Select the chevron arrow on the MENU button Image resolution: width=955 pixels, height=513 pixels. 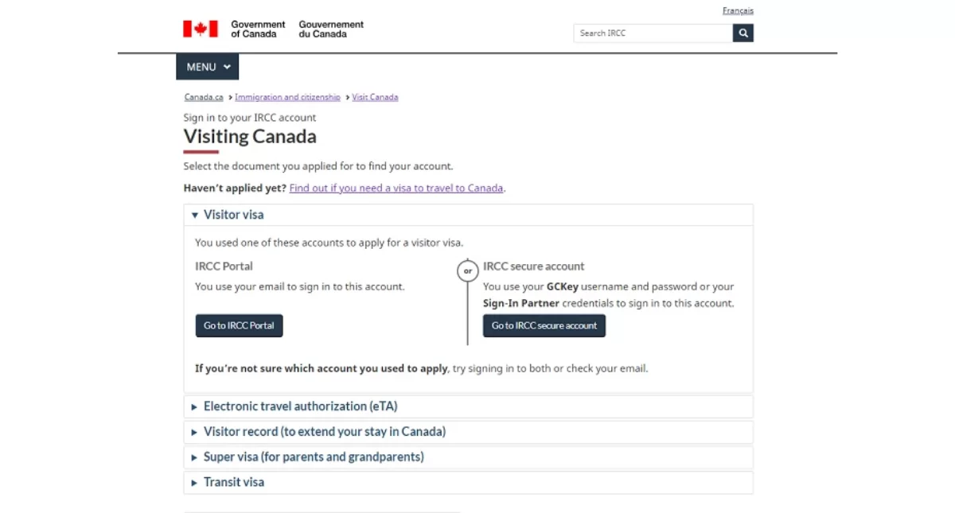(227, 67)
